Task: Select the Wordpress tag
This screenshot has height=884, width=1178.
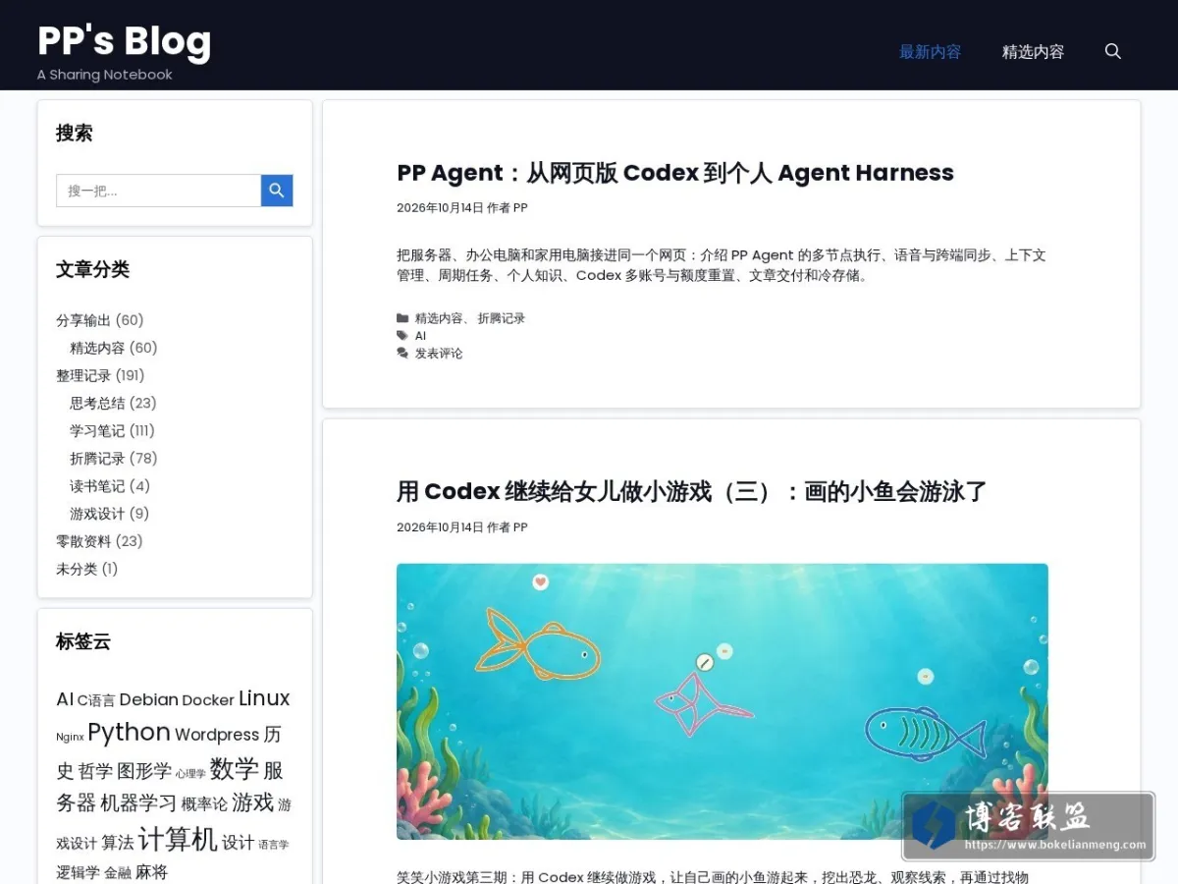Action: [217, 735]
